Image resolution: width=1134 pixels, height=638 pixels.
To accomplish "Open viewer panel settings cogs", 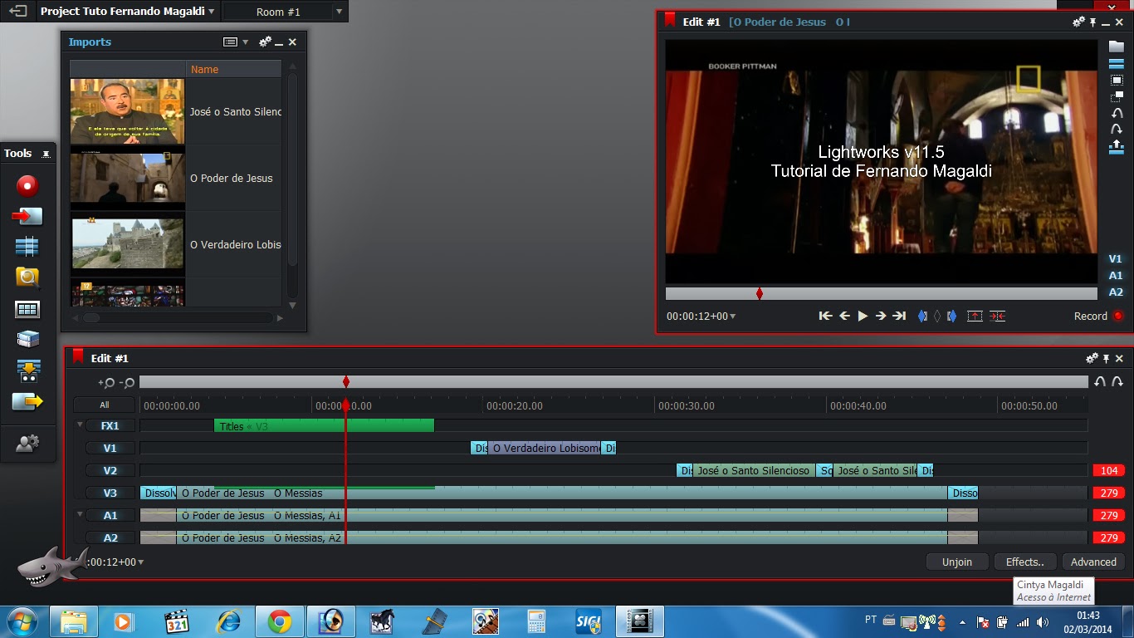I will (x=1078, y=22).
